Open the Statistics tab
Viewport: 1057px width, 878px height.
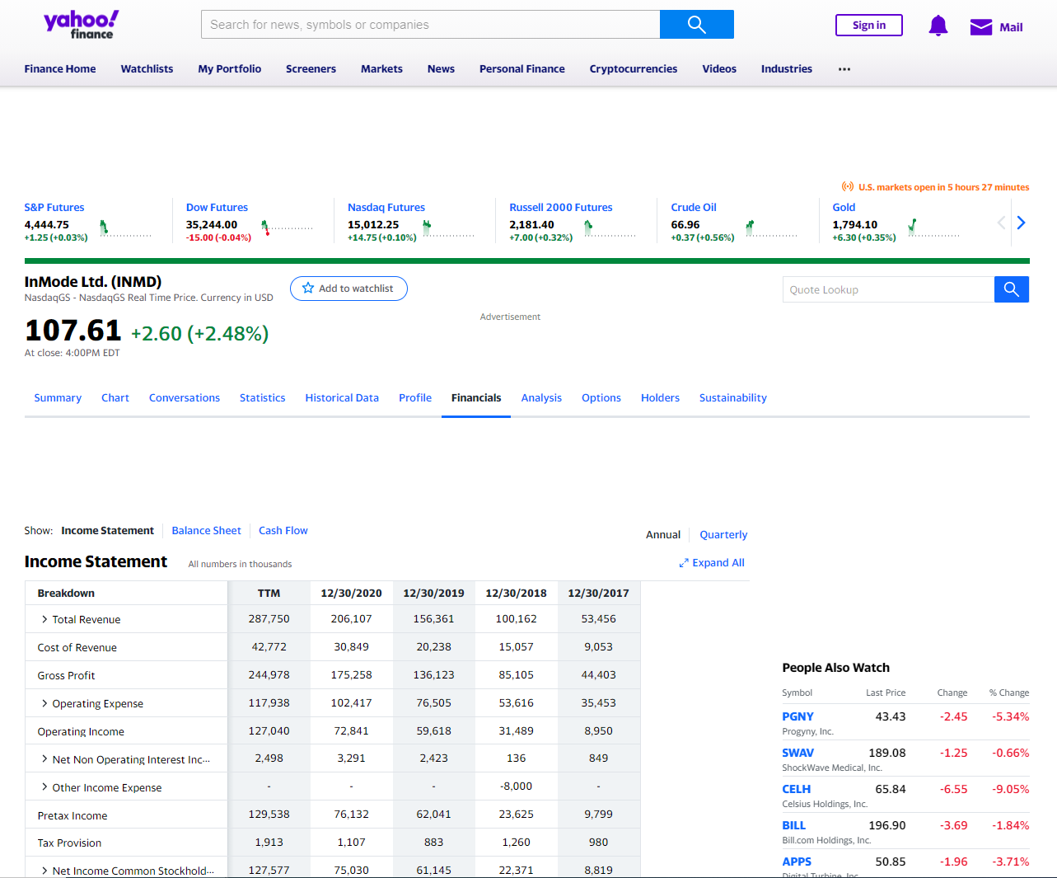(263, 398)
